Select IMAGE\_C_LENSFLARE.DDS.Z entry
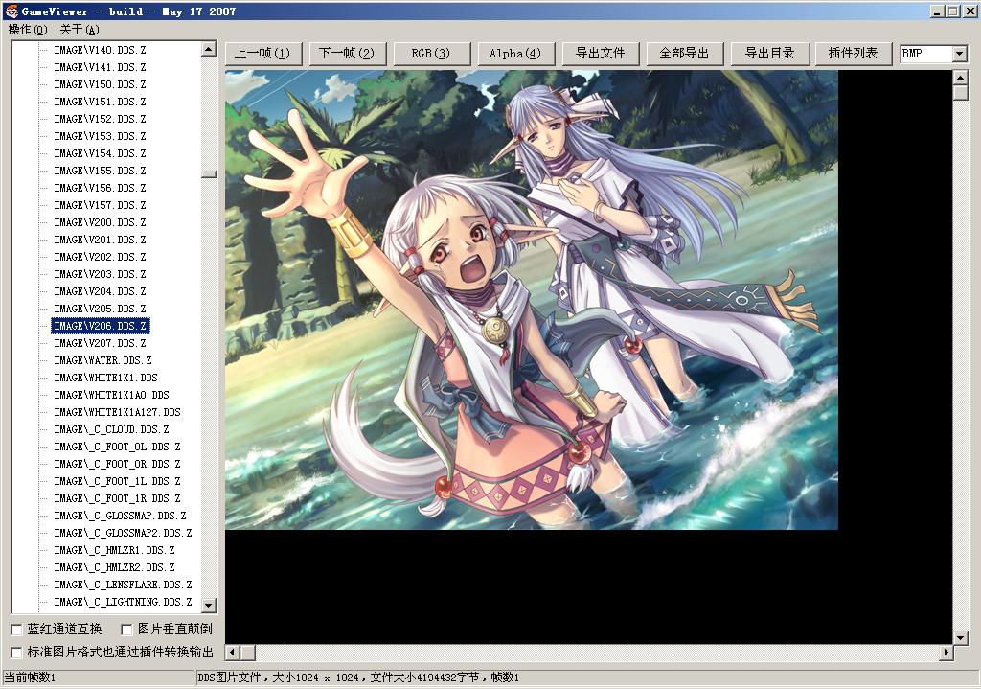The image size is (981, 689). 123,586
